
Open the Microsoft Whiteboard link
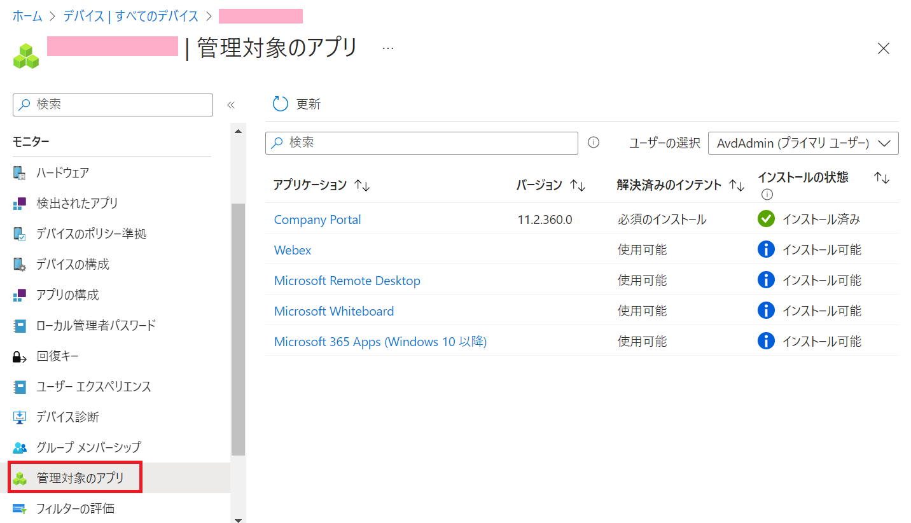pos(334,311)
